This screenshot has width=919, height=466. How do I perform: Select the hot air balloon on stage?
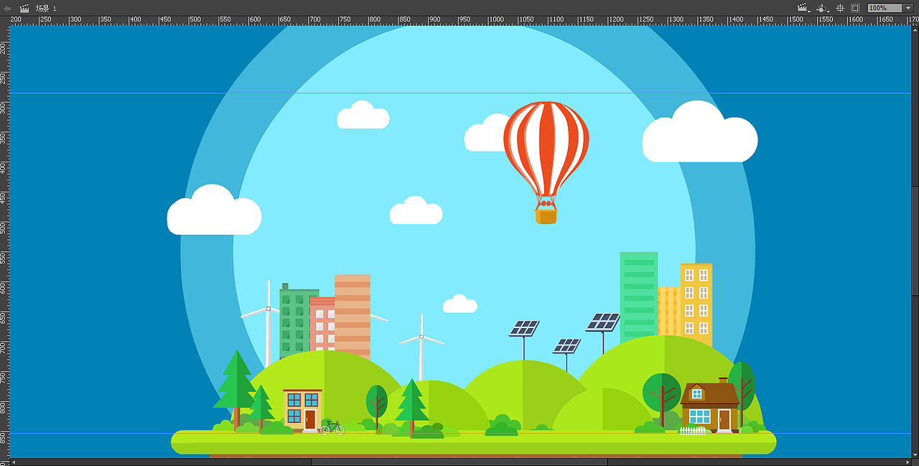(546, 163)
